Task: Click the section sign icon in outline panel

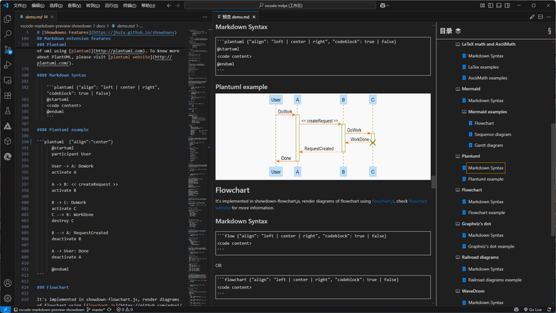Action: [549, 31]
